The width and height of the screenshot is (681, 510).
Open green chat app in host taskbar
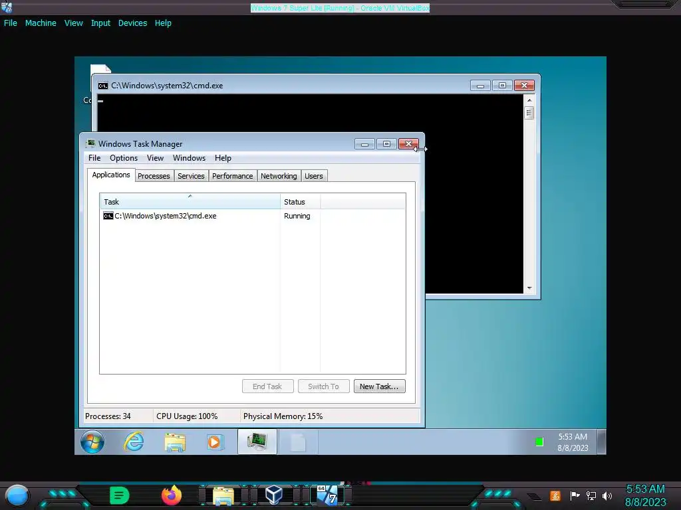[x=119, y=495]
